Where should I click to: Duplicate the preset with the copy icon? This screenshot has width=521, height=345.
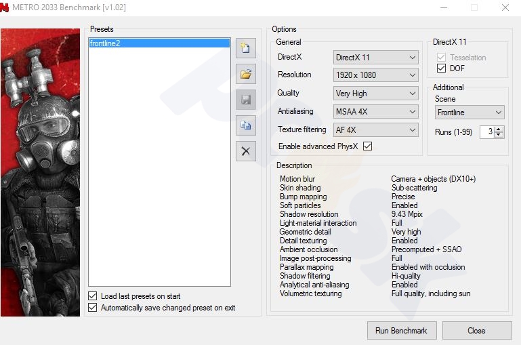[246, 125]
